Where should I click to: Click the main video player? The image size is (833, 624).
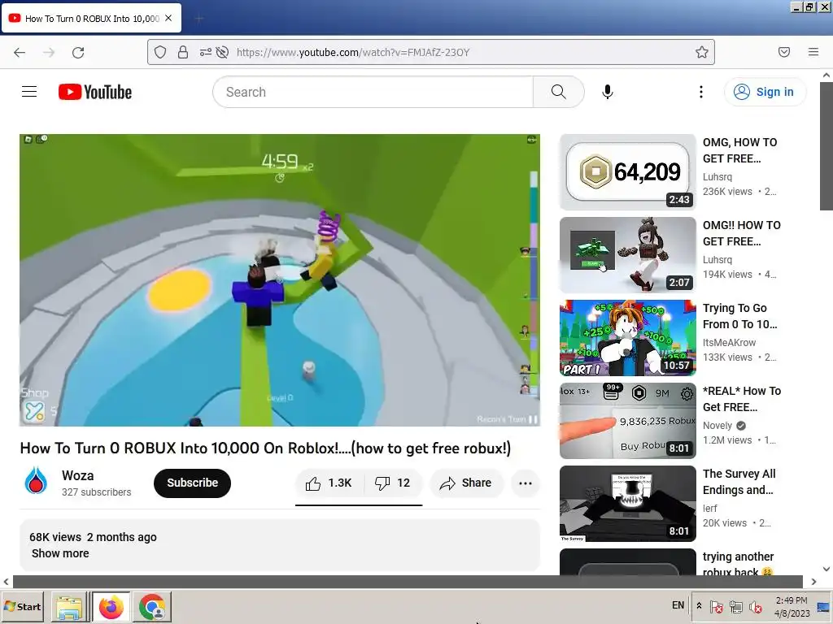tap(280, 280)
